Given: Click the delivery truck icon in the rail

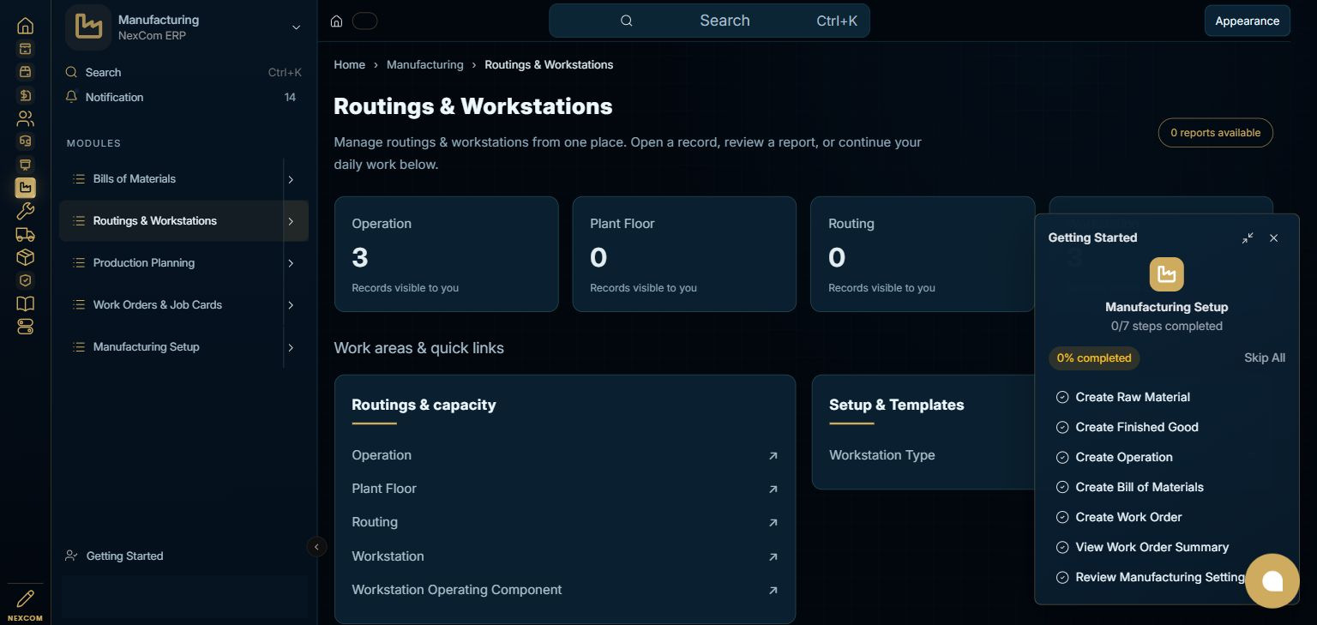Looking at the screenshot, I should point(25,234).
